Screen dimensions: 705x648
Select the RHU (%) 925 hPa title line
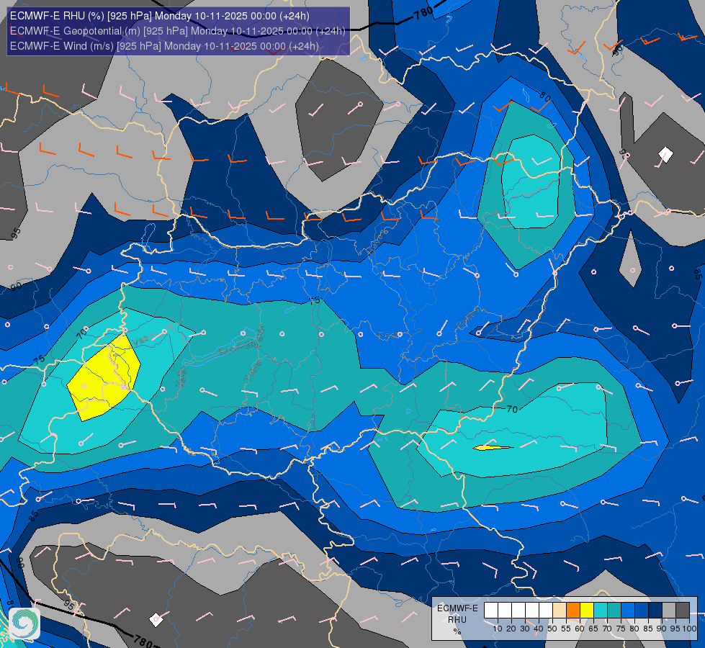coord(160,16)
